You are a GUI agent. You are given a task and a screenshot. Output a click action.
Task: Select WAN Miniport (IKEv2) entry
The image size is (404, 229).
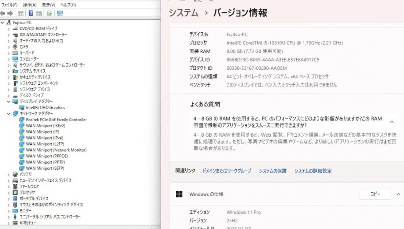[45, 126]
